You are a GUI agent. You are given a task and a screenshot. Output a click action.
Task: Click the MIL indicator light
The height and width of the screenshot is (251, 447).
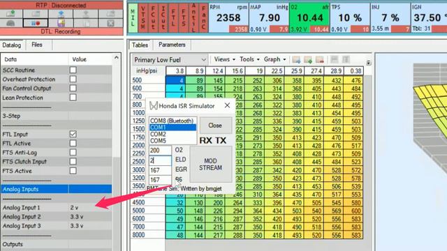[x=133, y=17]
